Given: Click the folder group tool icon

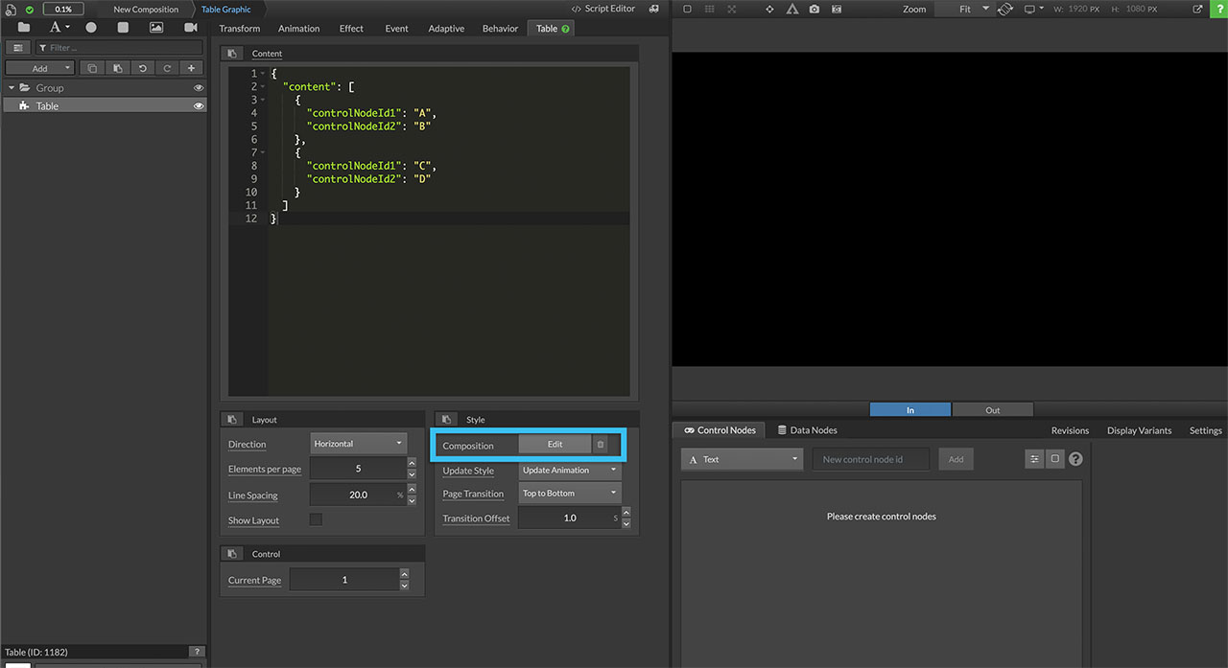Looking at the screenshot, I should 23,28.
